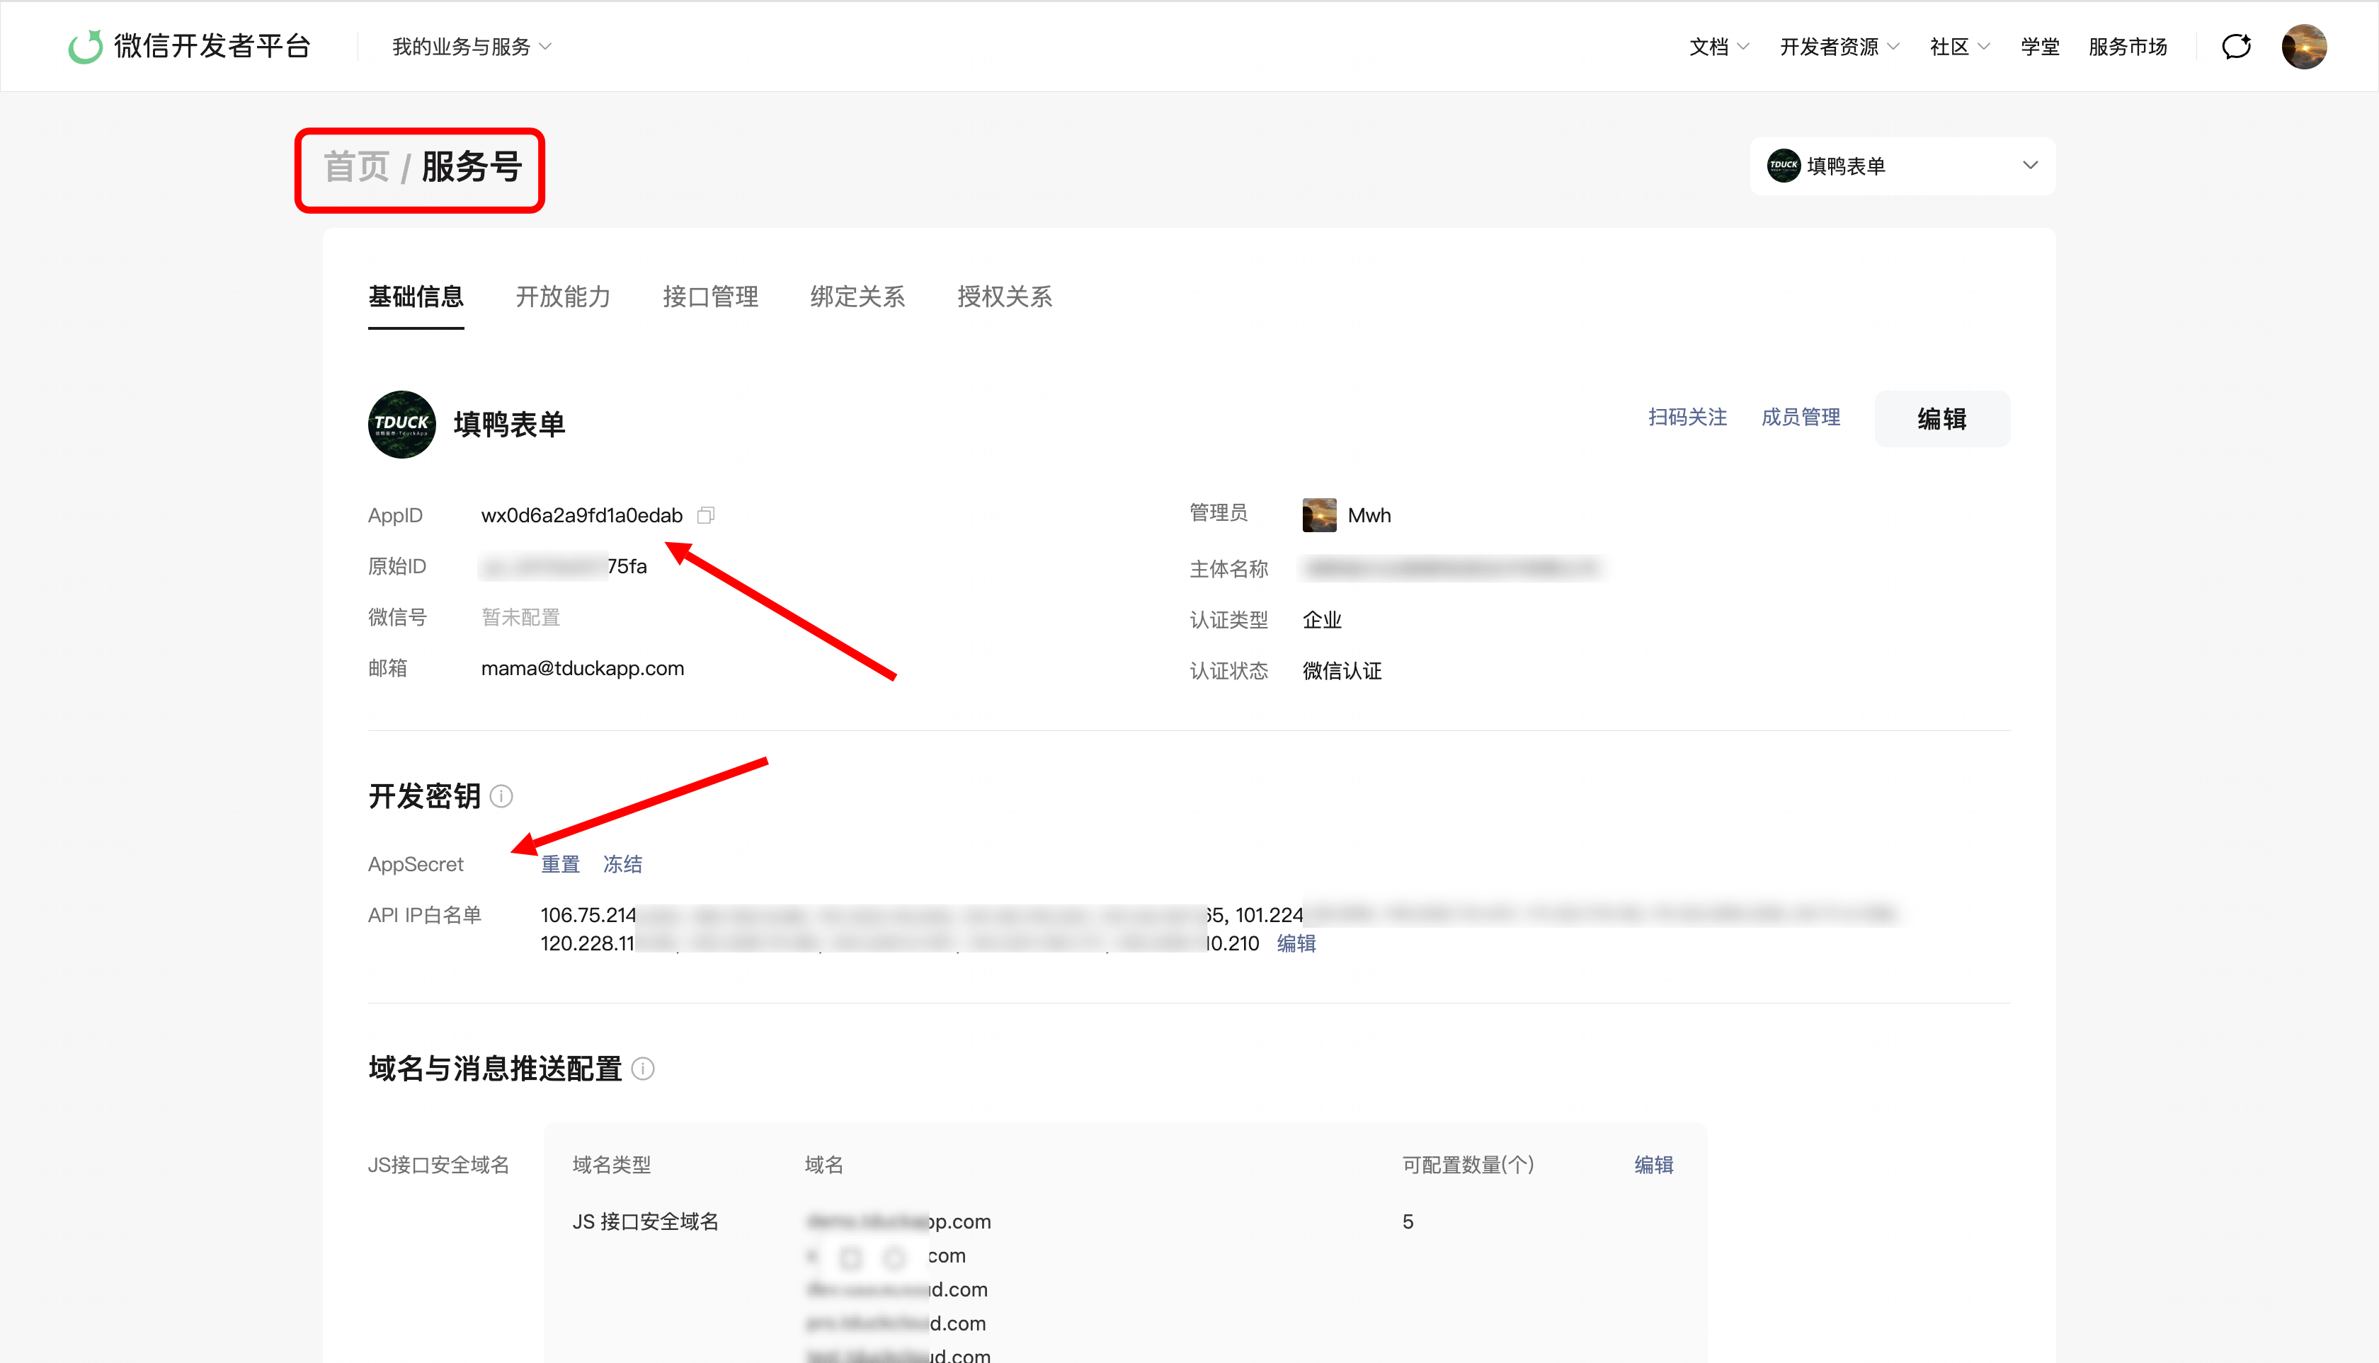Screen dimensions: 2379x1363
Task: Click the 服务号 breadcrumb text
Action: [x=471, y=168]
